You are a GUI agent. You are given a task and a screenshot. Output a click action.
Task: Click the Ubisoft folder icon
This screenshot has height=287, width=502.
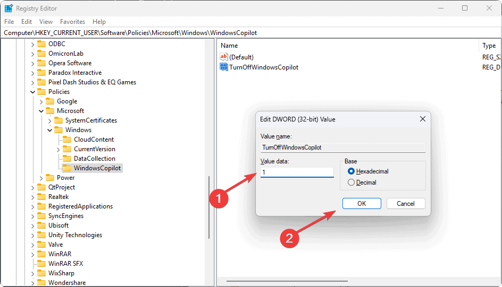tap(41, 225)
